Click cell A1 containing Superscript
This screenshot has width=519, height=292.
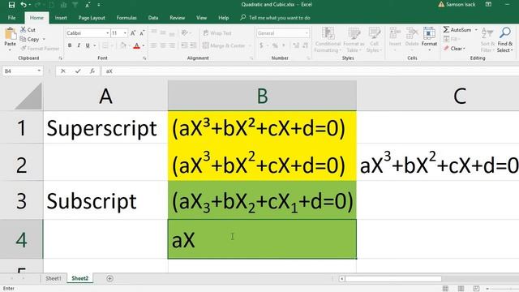point(105,128)
